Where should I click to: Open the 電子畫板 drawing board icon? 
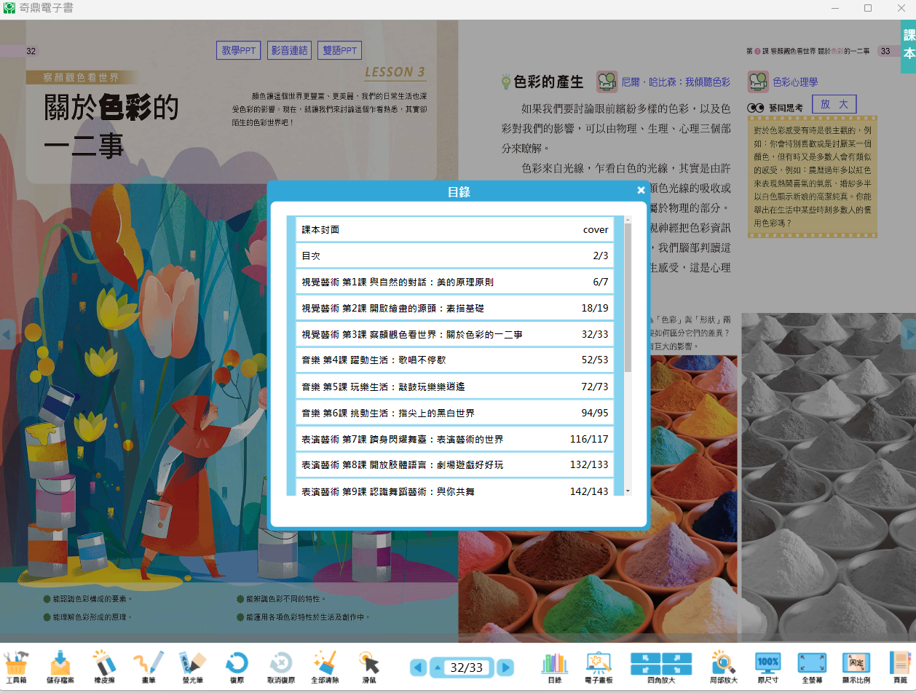click(x=599, y=666)
